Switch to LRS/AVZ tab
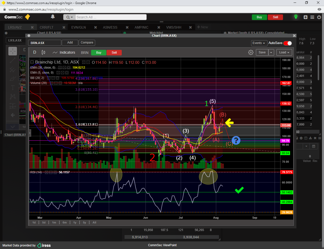 15,27
